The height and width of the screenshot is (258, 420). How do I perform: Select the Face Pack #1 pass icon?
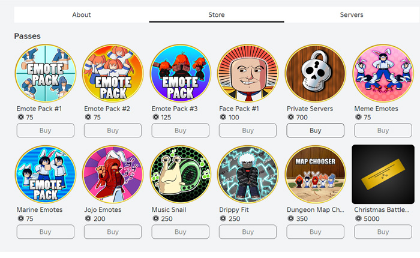[248, 74]
